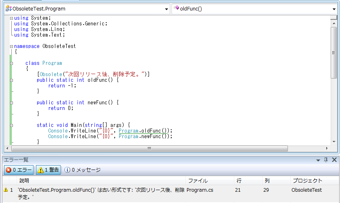Click the vertical scrollbar up arrow
The width and height of the screenshot is (340, 203).
(x=334, y=23)
